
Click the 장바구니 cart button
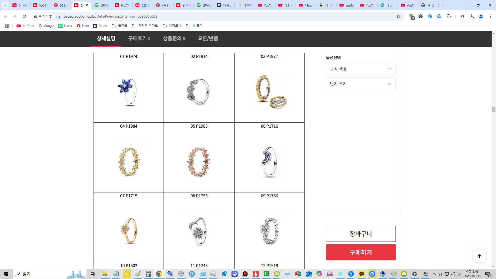pyautogui.click(x=361, y=234)
